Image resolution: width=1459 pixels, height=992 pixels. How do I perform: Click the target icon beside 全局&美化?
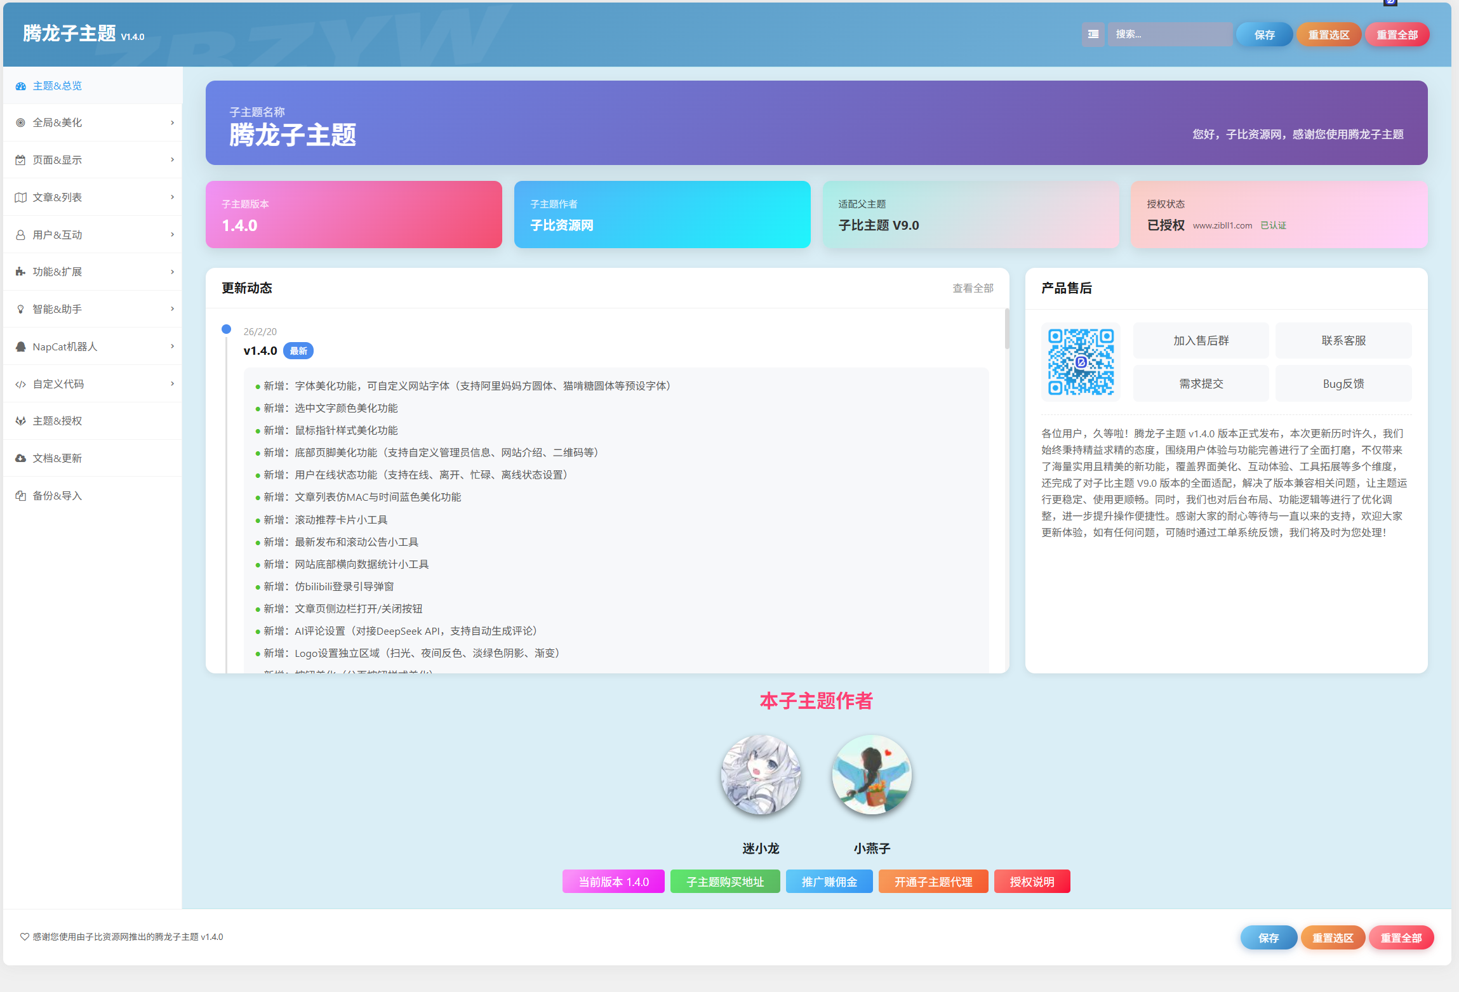[x=20, y=122]
